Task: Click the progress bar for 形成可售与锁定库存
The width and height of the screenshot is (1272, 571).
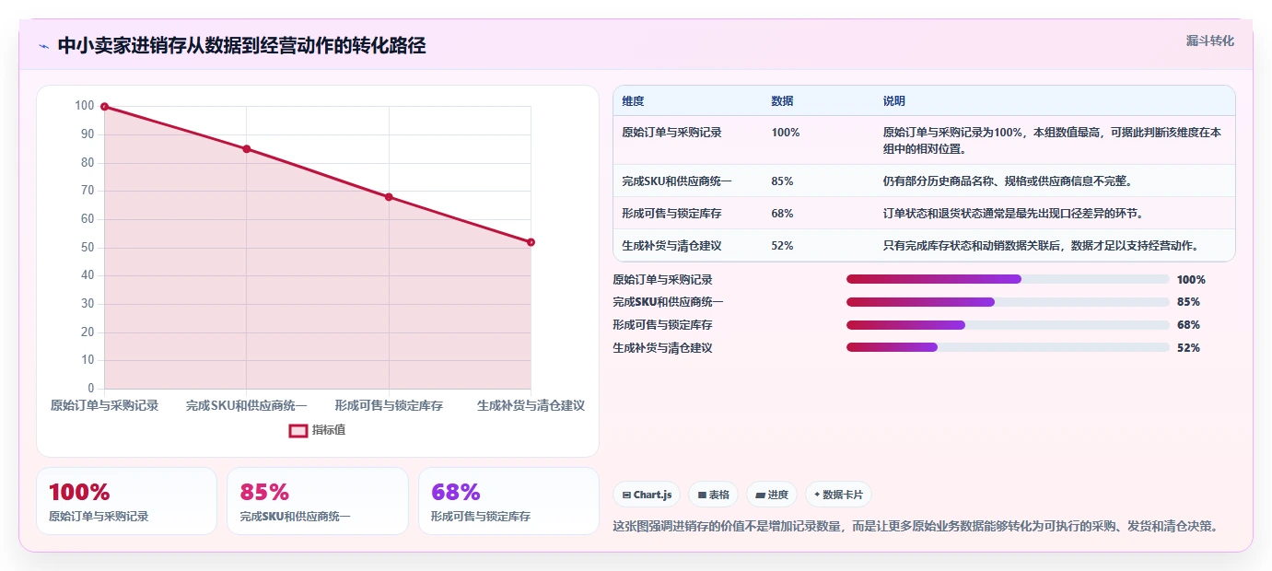Action: 1008,325
